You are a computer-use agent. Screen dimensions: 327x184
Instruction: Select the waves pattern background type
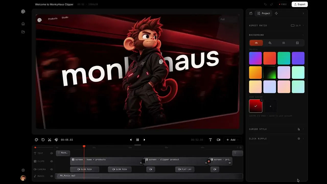click(284, 43)
